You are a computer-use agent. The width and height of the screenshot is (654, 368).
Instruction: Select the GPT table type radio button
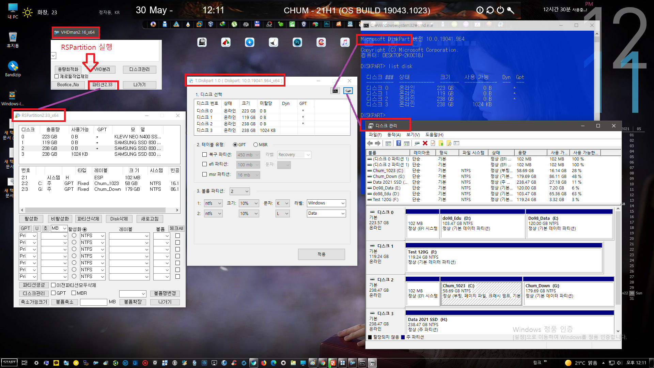235,145
